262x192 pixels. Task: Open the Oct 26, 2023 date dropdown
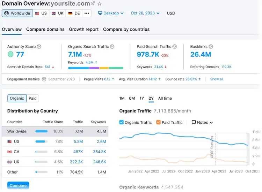click(145, 13)
